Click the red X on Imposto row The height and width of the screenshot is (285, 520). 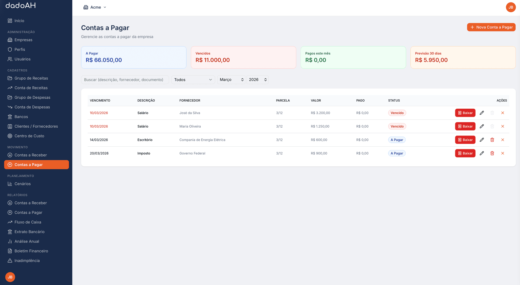click(x=502, y=153)
